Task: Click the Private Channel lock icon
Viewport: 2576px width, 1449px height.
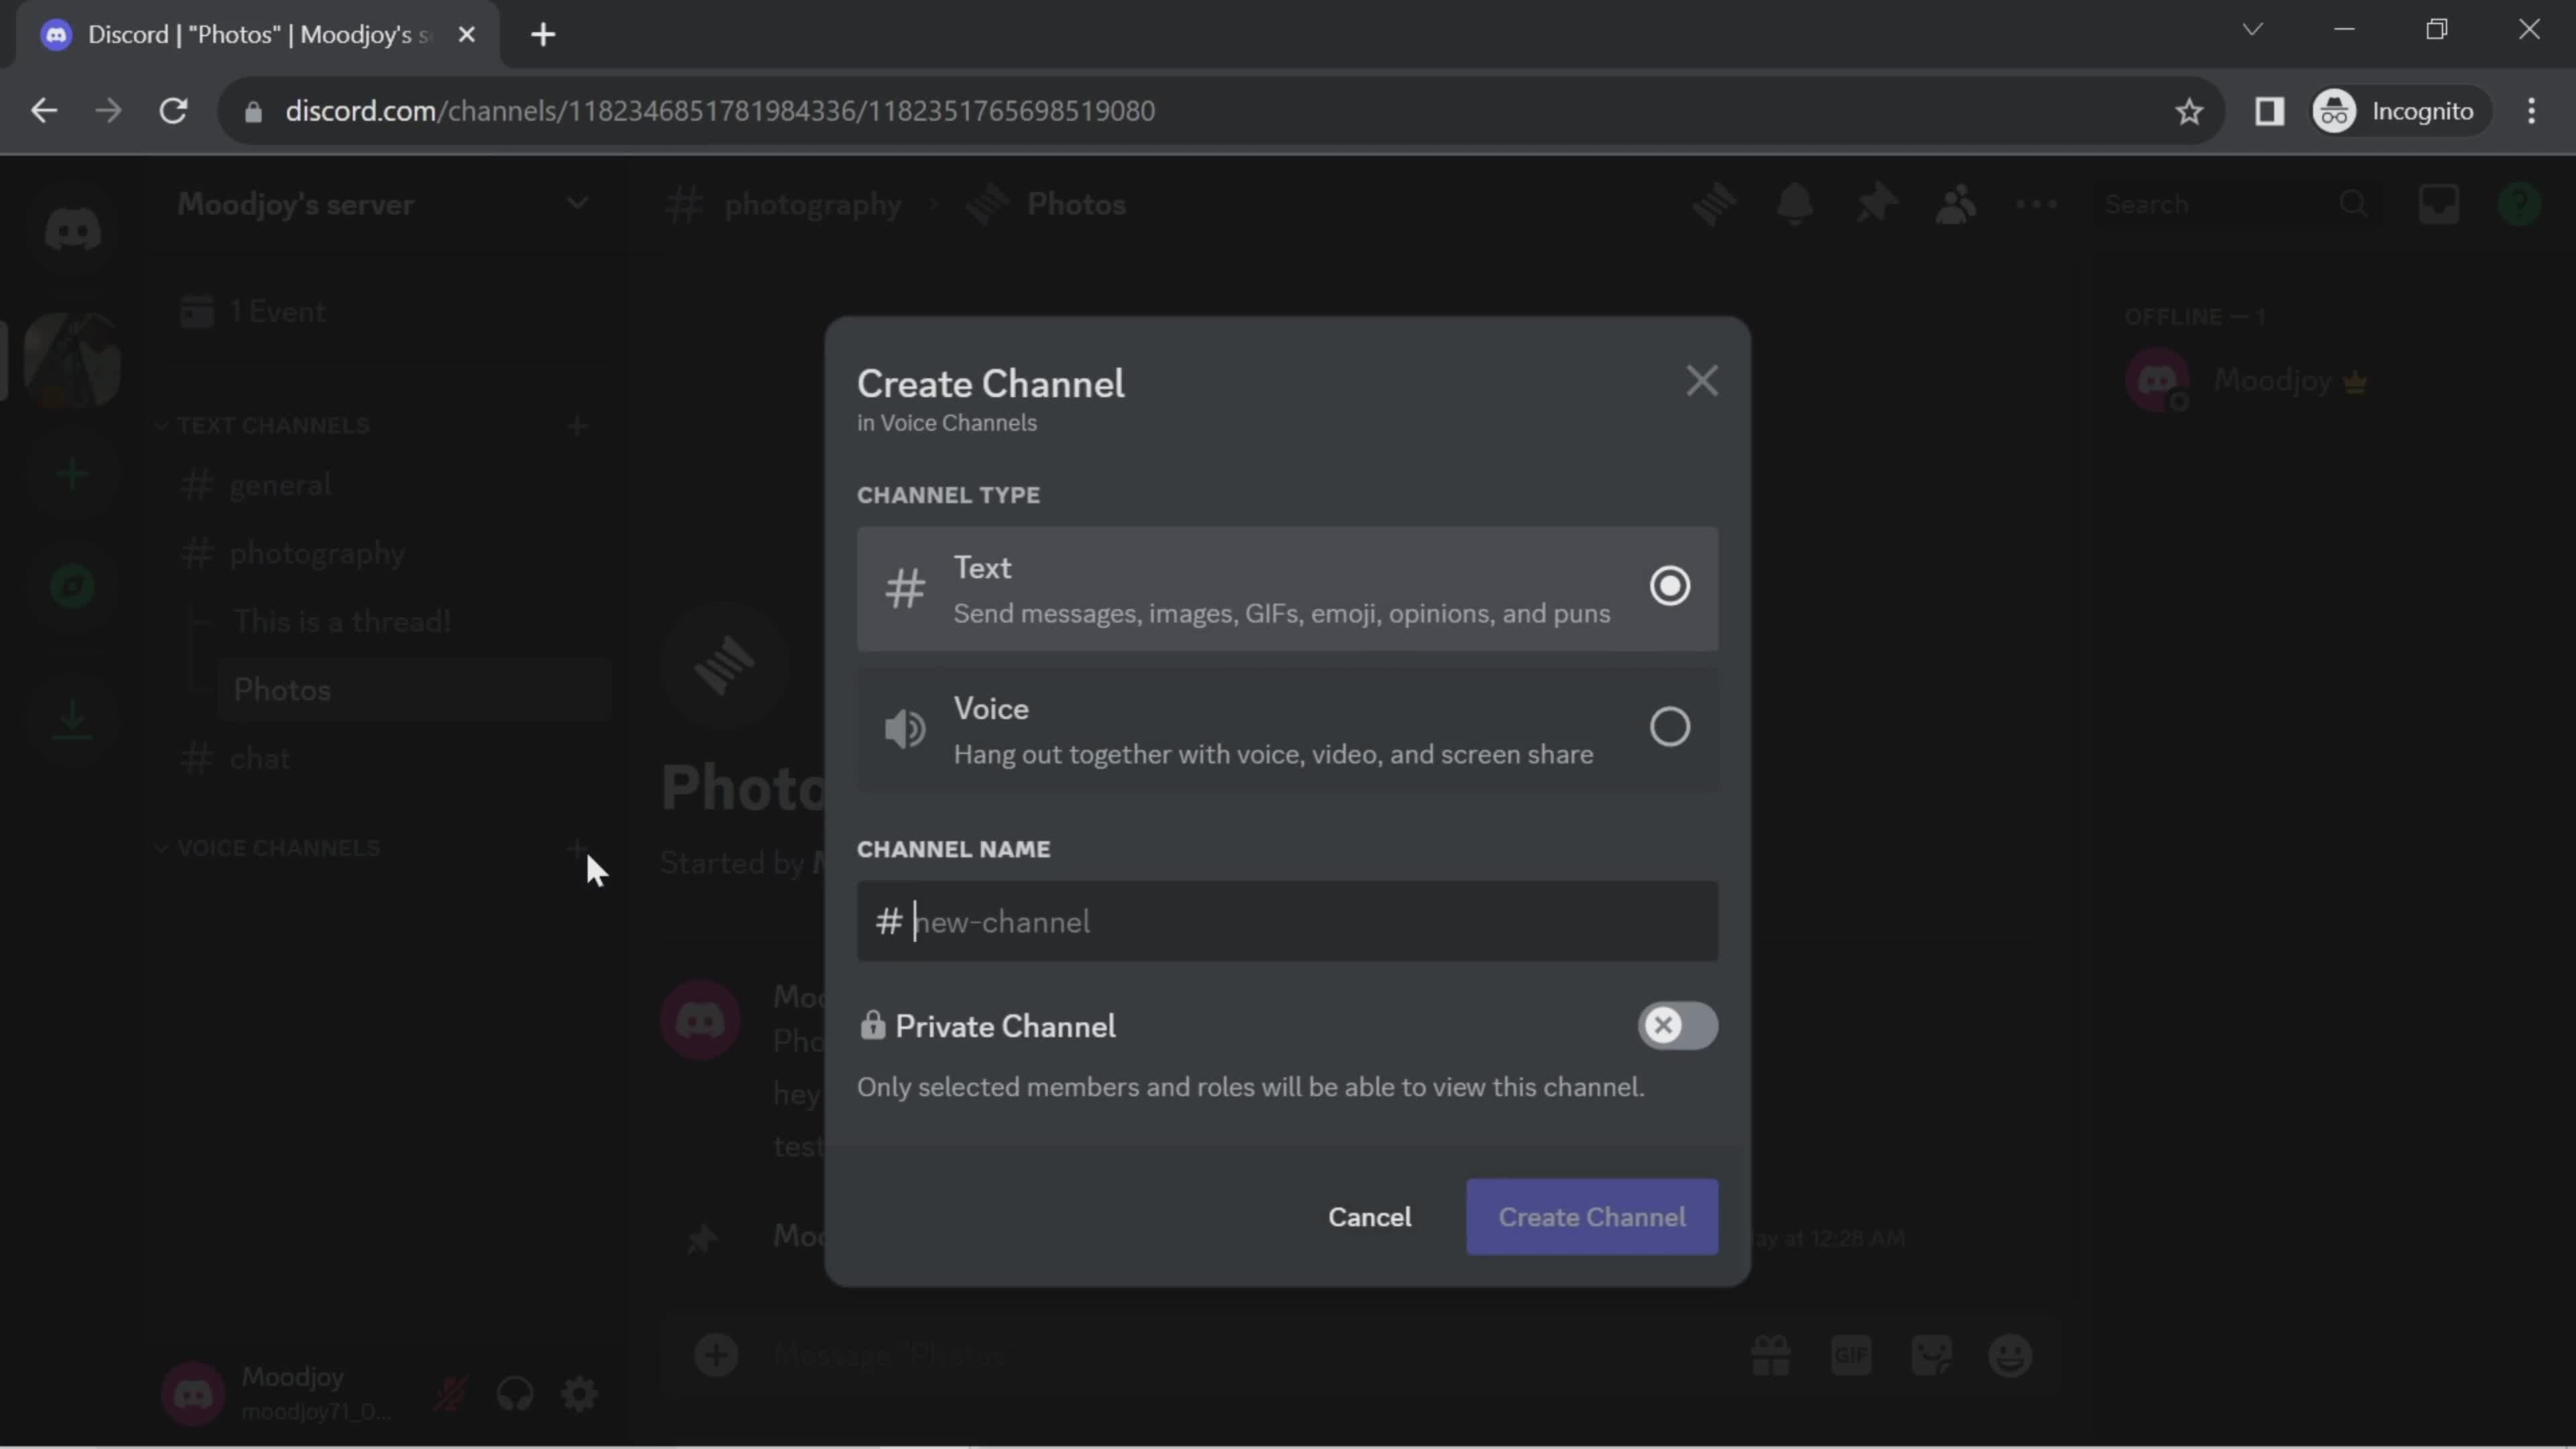Action: [x=875, y=1024]
